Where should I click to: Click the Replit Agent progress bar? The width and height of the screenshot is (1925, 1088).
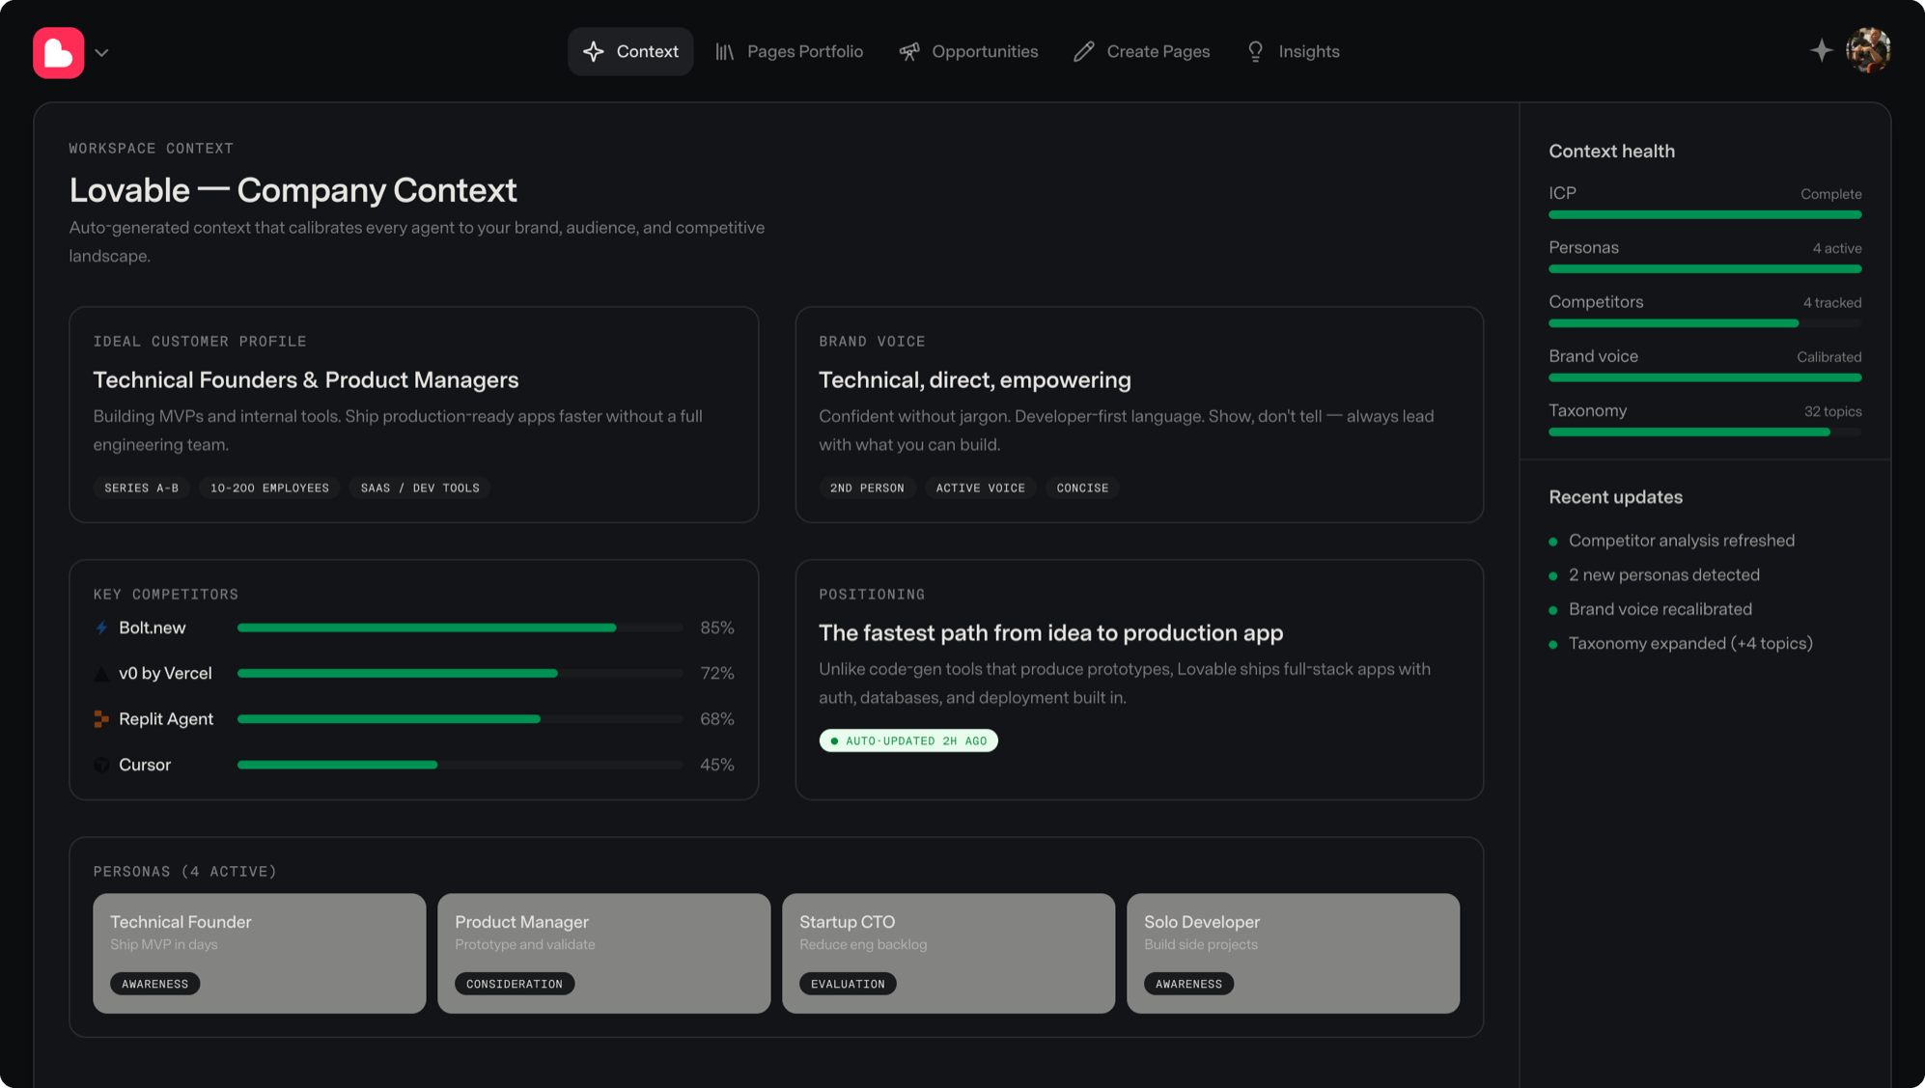coord(460,719)
